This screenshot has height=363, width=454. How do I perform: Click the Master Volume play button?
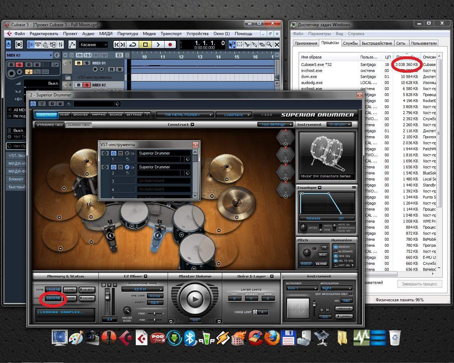195,299
